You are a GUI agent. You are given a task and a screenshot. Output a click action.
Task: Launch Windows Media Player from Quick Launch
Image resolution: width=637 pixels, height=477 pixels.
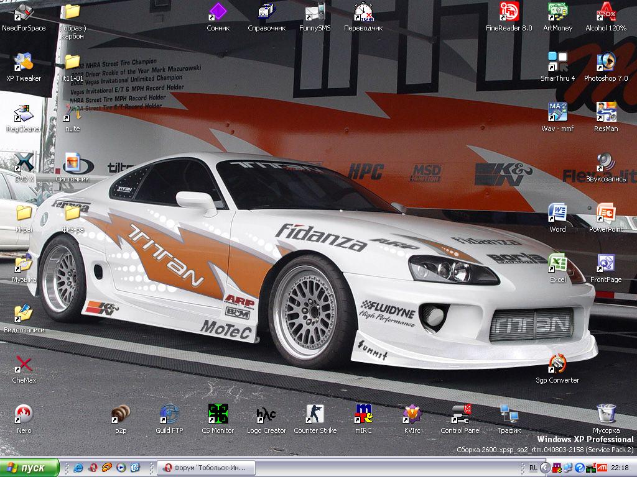tap(121, 468)
